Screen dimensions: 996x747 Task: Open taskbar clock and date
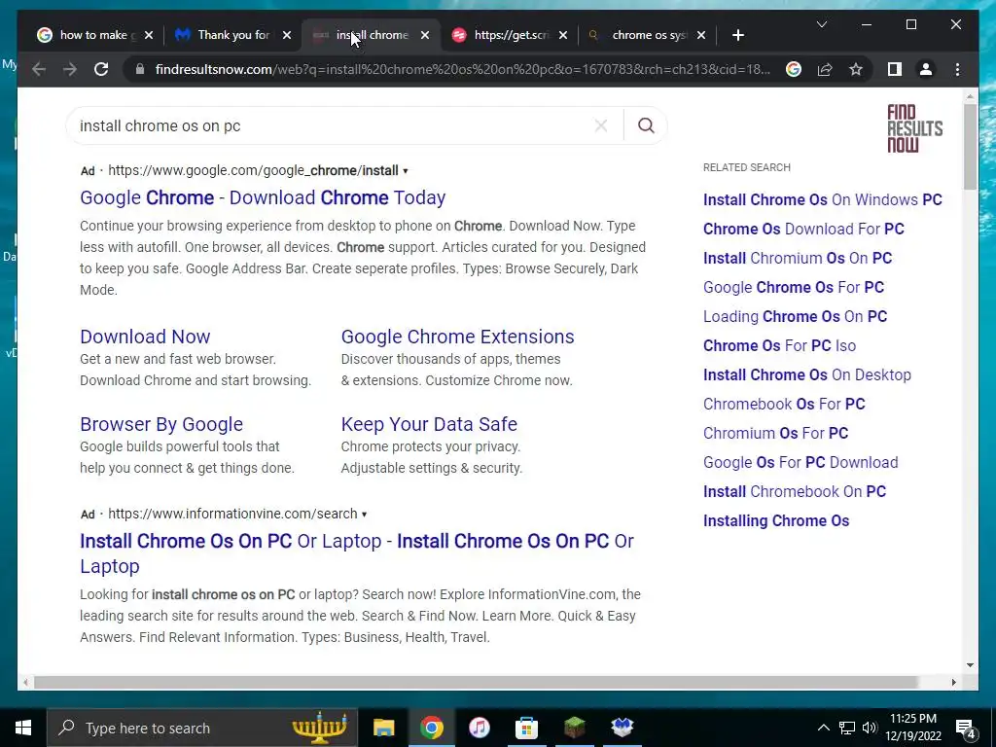coord(912,728)
